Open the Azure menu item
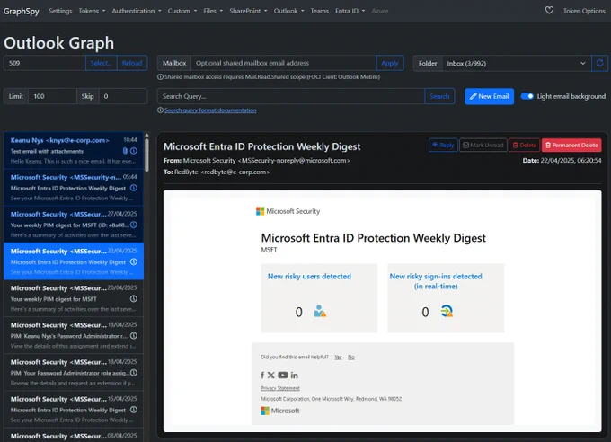This screenshot has width=611, height=442. point(380,11)
